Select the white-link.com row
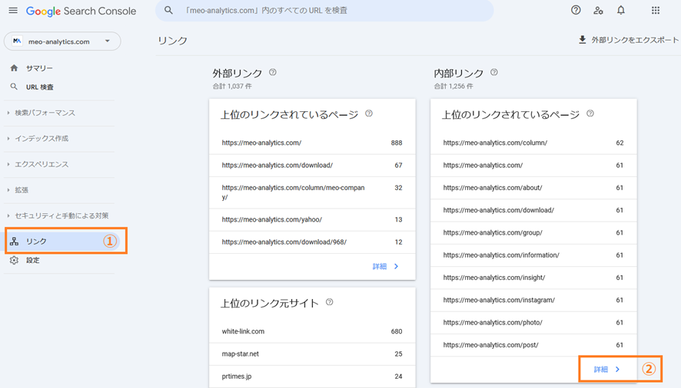The height and width of the screenshot is (388, 681). tap(312, 331)
